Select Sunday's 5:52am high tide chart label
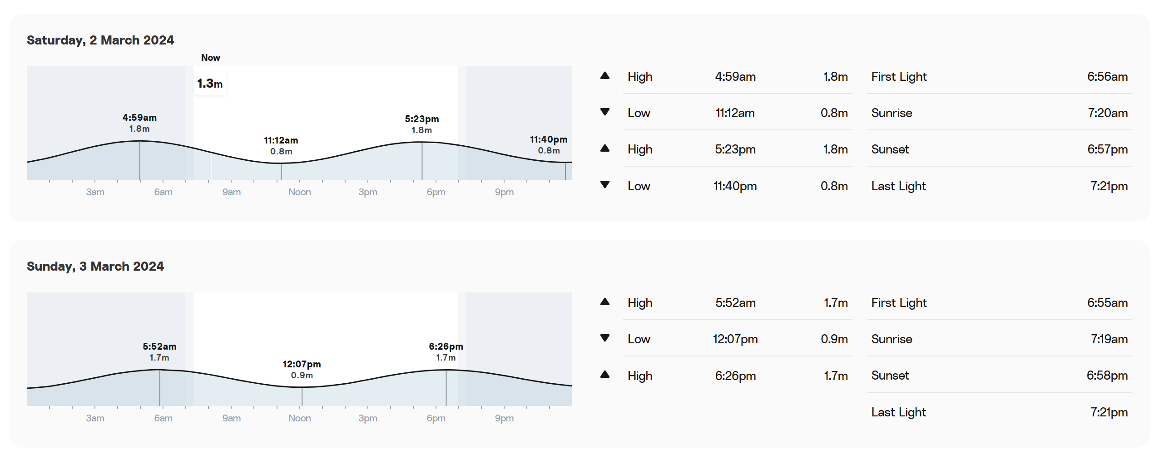Screen dimensions: 1164x460 pyautogui.click(x=159, y=351)
